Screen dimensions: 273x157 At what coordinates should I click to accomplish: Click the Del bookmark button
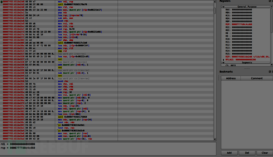coord(247,153)
